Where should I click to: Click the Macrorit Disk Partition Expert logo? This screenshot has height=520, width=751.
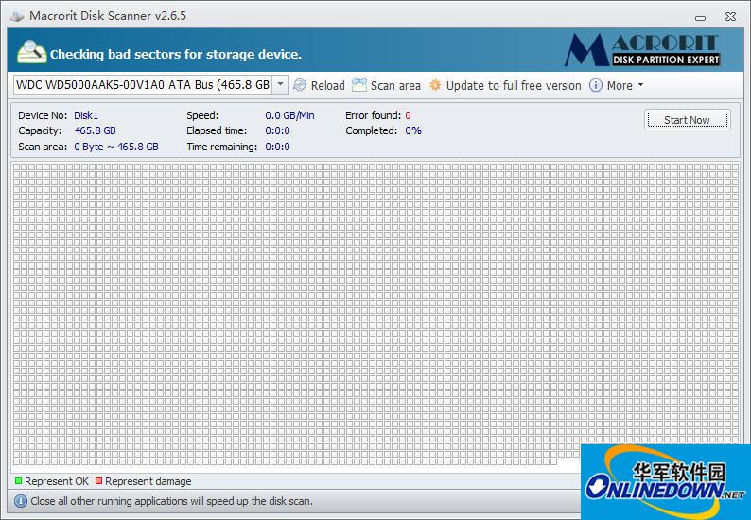click(x=642, y=49)
